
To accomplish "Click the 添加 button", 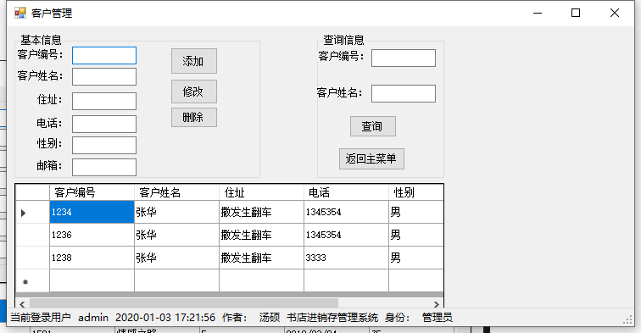I will 194,61.
